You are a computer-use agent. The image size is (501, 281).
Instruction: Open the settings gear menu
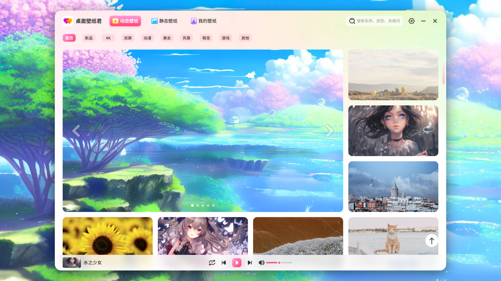(x=411, y=21)
